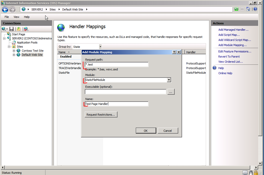
Task: Click vertical scrollbar down arrow
Action: [260, 163]
